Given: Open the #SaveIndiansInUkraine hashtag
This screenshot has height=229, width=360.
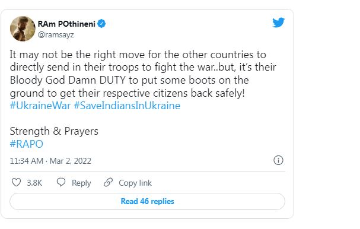Looking at the screenshot, I should click(127, 106).
